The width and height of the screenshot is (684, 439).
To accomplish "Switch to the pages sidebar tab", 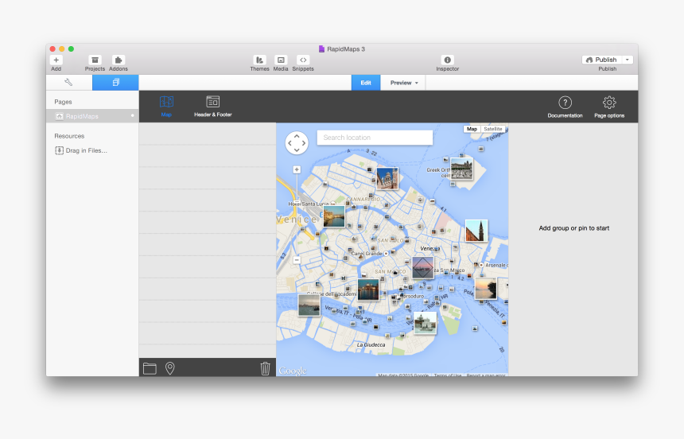I will (x=115, y=83).
